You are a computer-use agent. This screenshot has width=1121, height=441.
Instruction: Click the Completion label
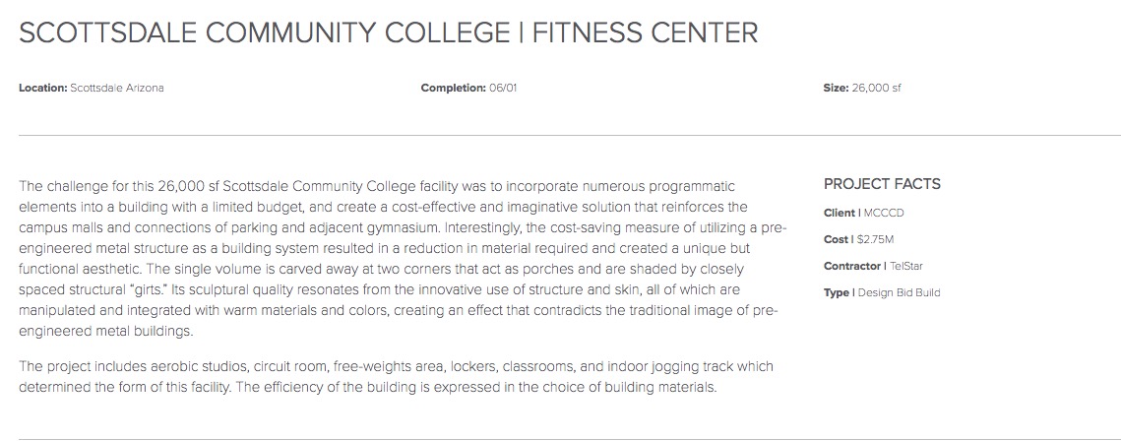click(454, 88)
